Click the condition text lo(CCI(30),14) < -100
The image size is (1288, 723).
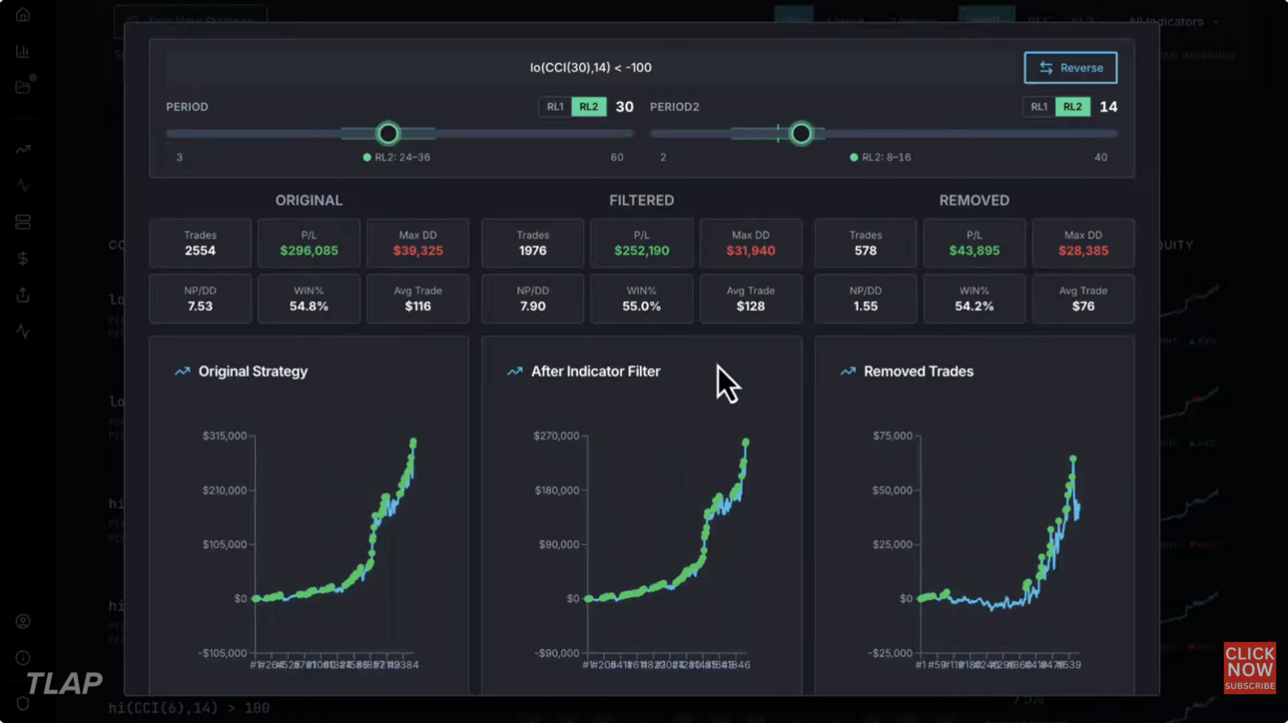point(590,68)
